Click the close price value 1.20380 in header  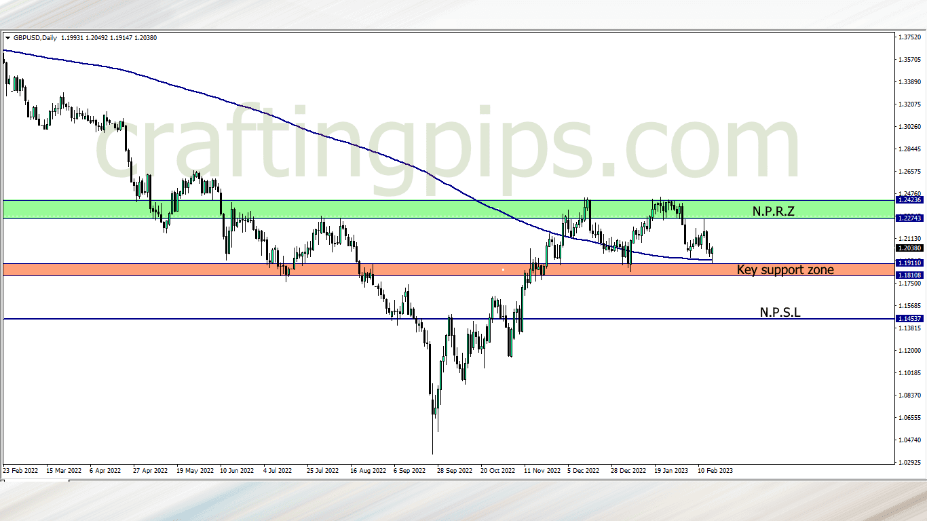point(145,38)
